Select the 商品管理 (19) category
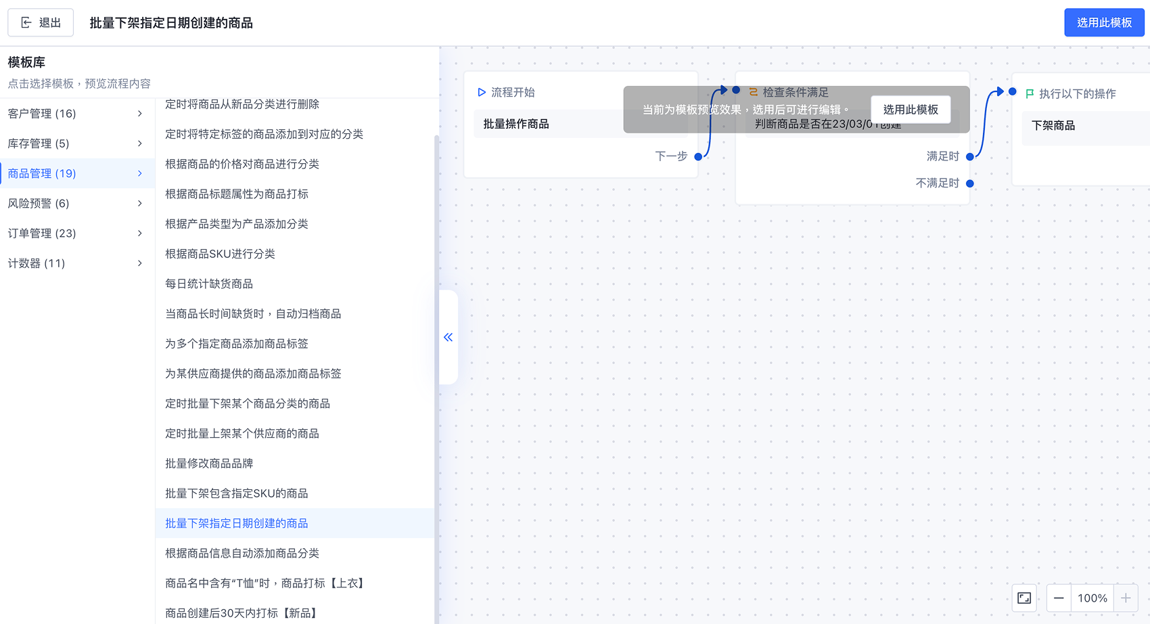 (78, 173)
